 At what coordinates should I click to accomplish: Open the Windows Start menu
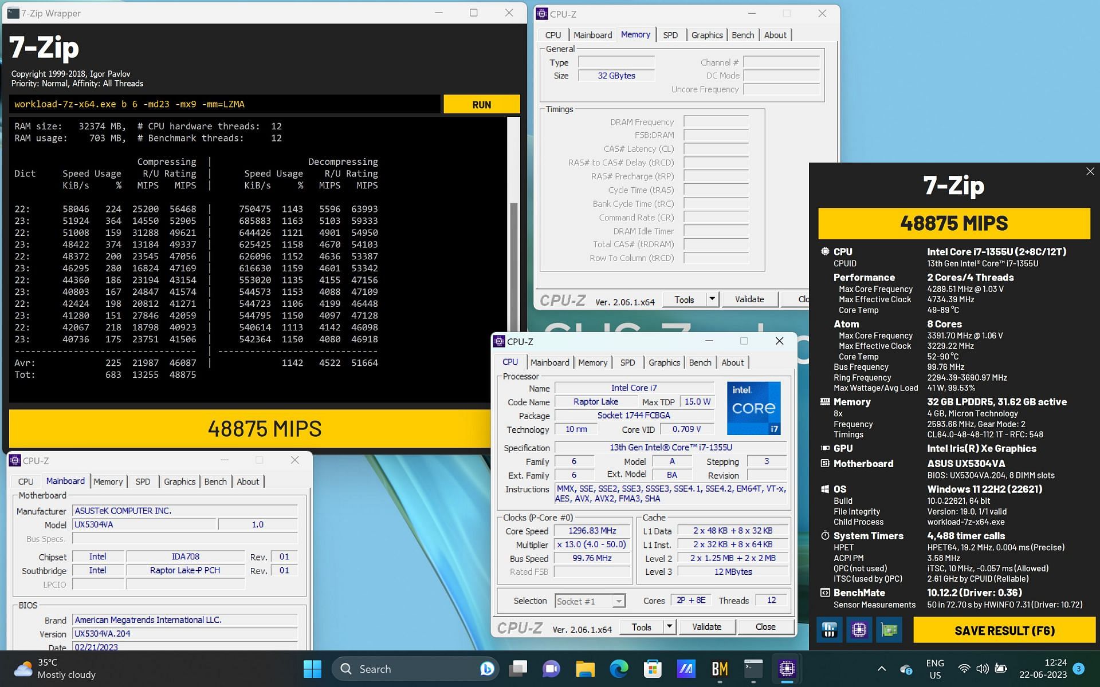tap(312, 669)
